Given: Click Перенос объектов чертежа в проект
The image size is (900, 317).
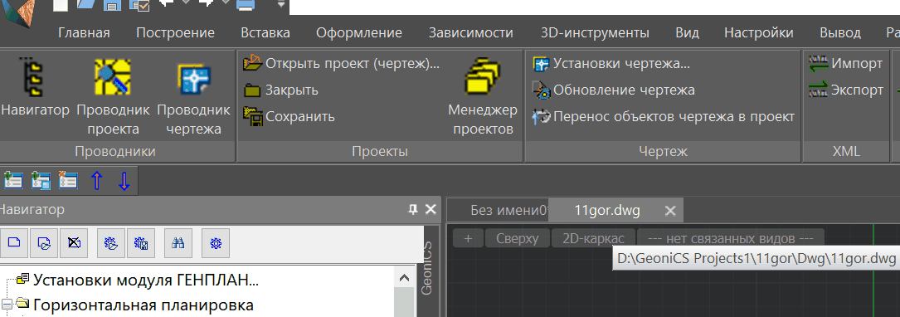Looking at the screenshot, I should [664, 116].
